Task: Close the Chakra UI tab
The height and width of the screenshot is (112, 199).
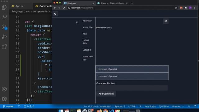Action: pos(127,3)
